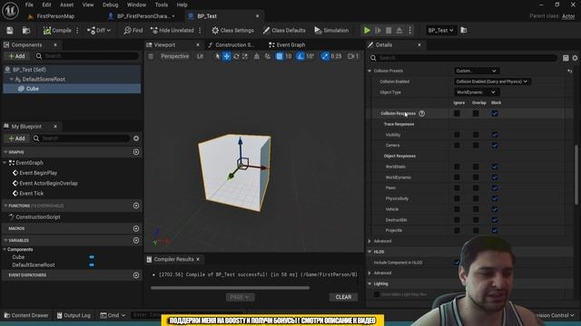Add new item in My Blueprint

pyautogui.click(x=16, y=139)
